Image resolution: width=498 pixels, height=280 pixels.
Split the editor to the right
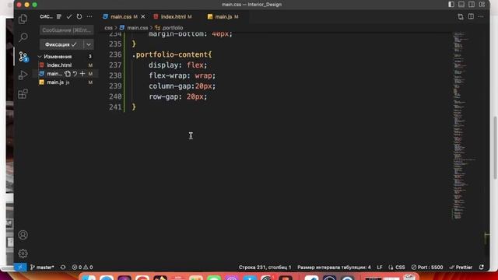[471, 16]
